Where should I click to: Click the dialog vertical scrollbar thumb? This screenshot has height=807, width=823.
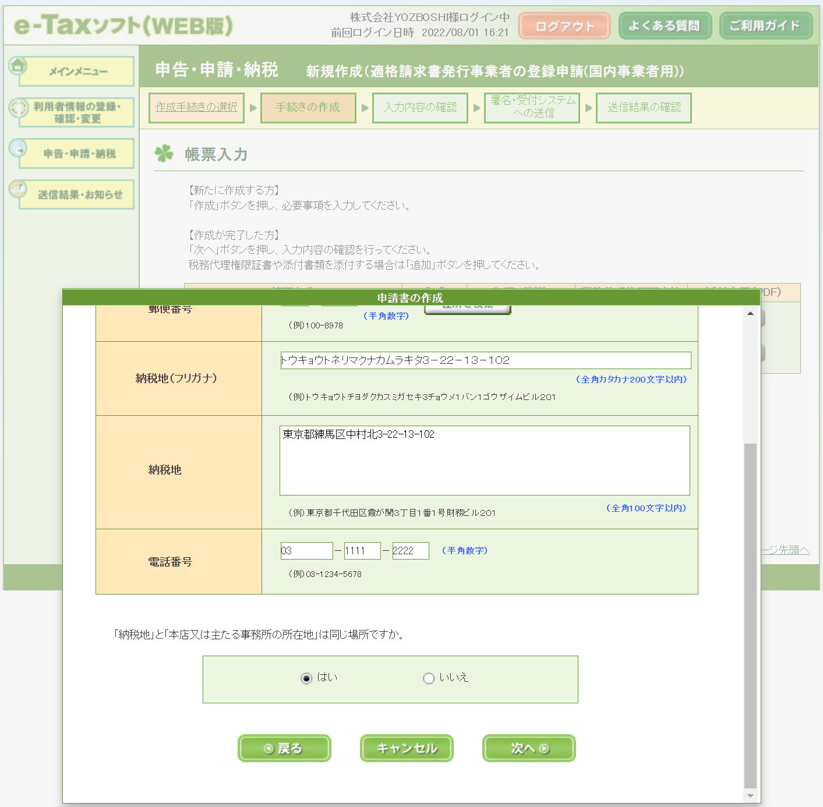click(x=750, y=616)
